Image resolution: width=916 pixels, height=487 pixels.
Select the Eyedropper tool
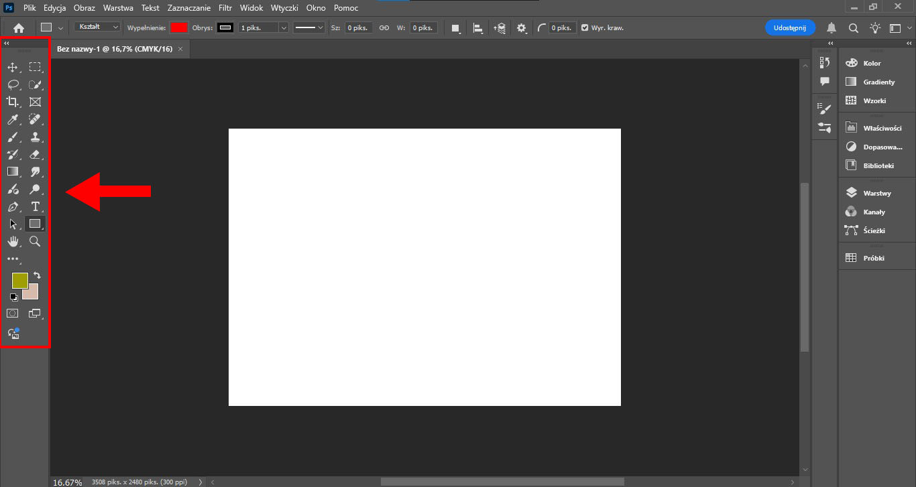13,119
